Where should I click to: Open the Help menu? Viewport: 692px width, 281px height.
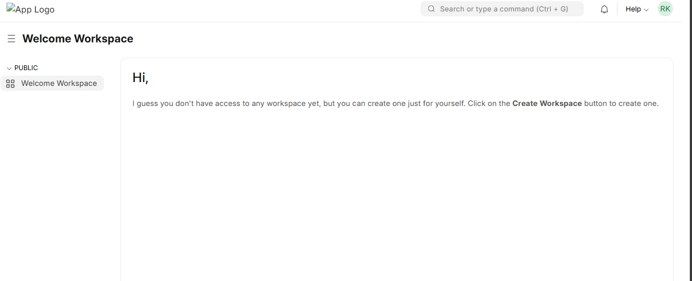coord(637,9)
